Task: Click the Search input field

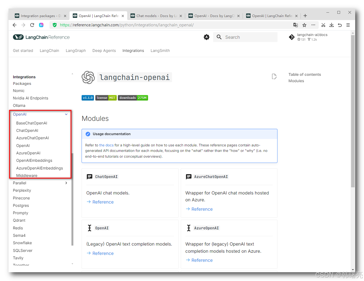Action: coord(250,37)
